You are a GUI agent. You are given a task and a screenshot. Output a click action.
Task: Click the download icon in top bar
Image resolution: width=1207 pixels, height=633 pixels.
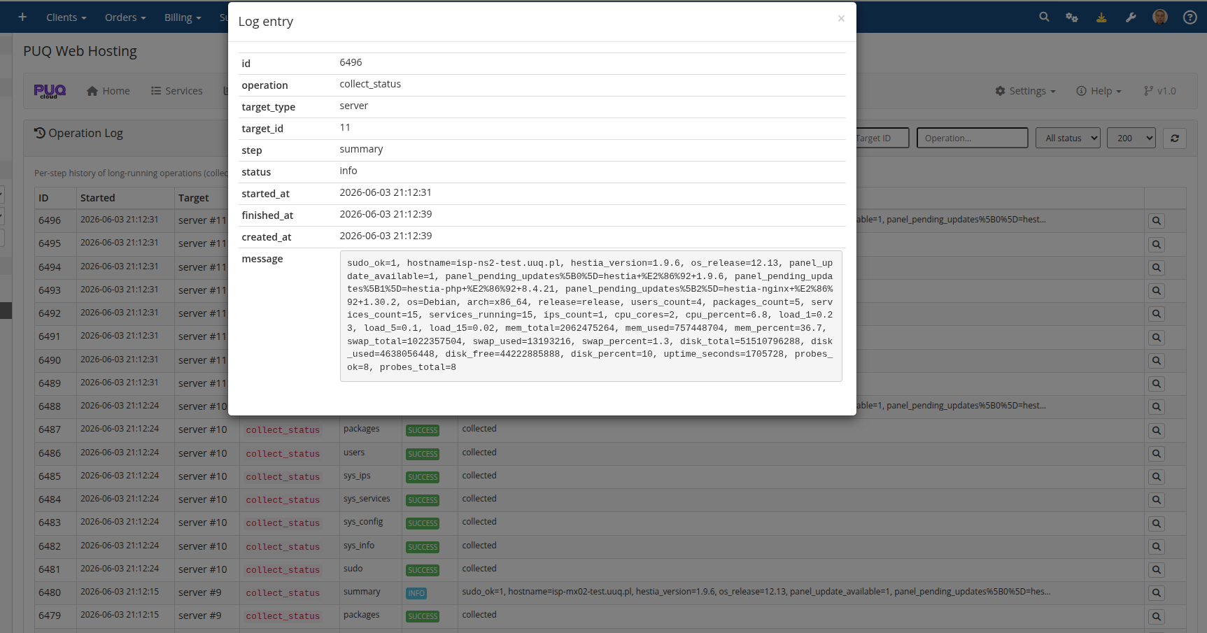[1101, 17]
